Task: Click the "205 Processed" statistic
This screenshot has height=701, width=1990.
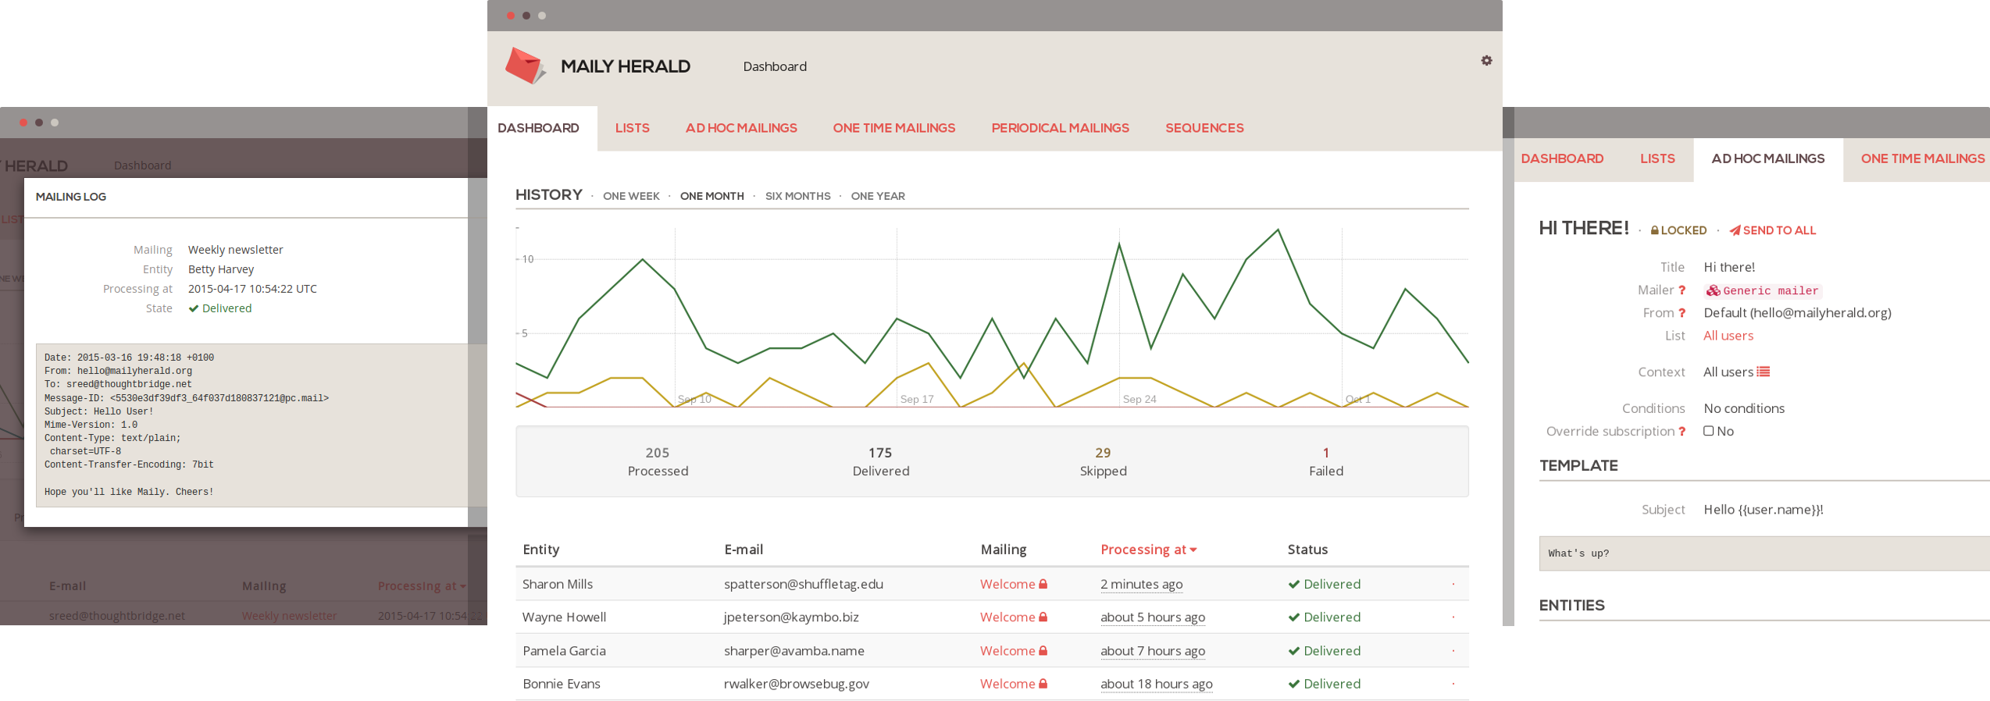Action: pos(658,461)
